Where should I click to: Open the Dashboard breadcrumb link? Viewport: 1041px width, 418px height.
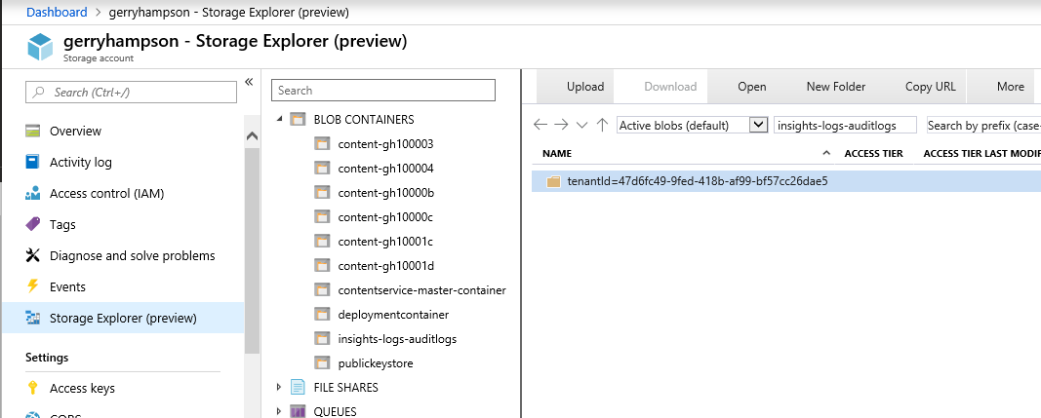click(57, 12)
